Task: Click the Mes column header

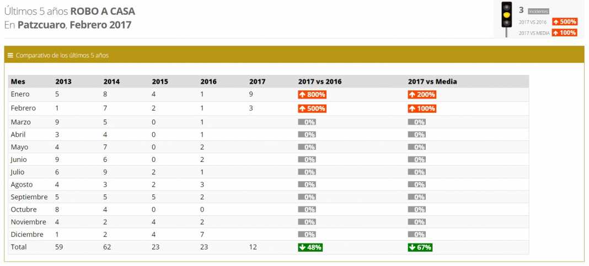Action: tap(18, 82)
